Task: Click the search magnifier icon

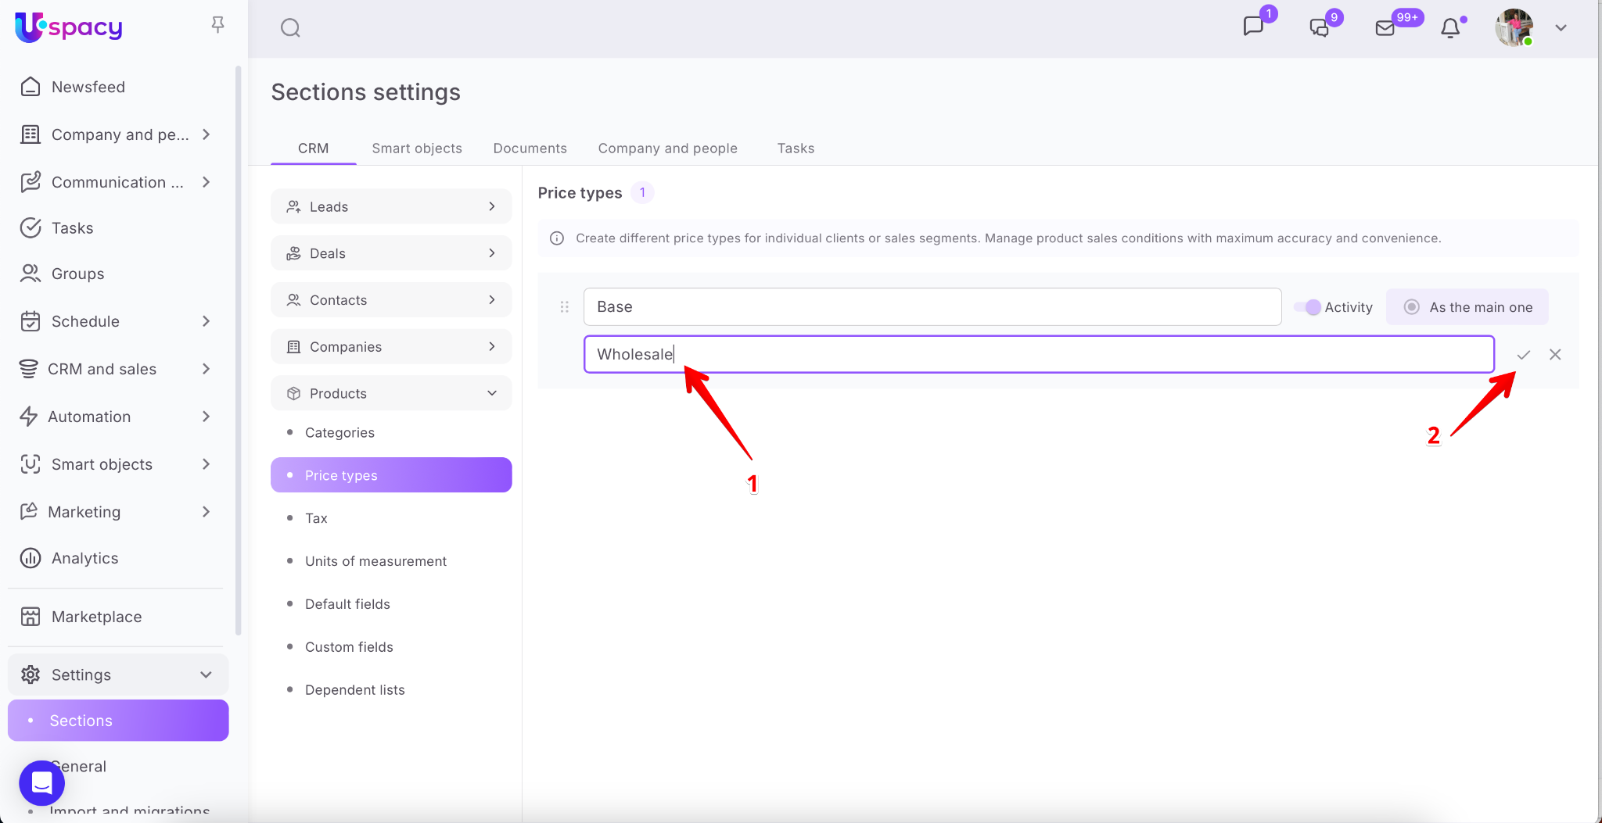Action: [290, 28]
